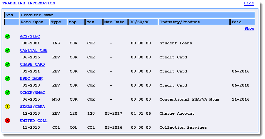
Task: Click the Industry/Product column header
Action: [x=194, y=22]
